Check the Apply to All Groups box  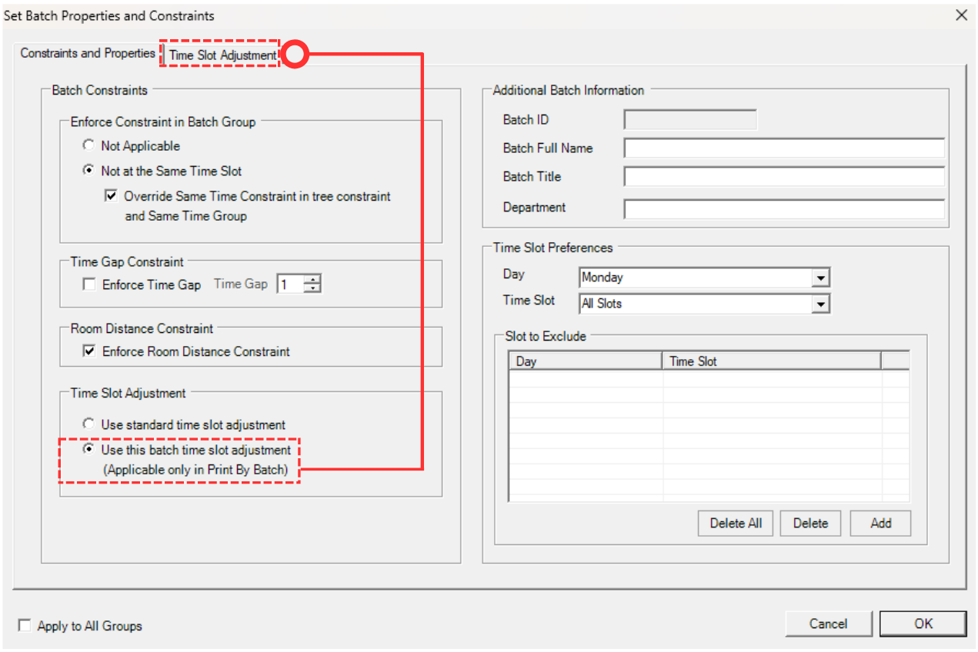click(x=25, y=626)
